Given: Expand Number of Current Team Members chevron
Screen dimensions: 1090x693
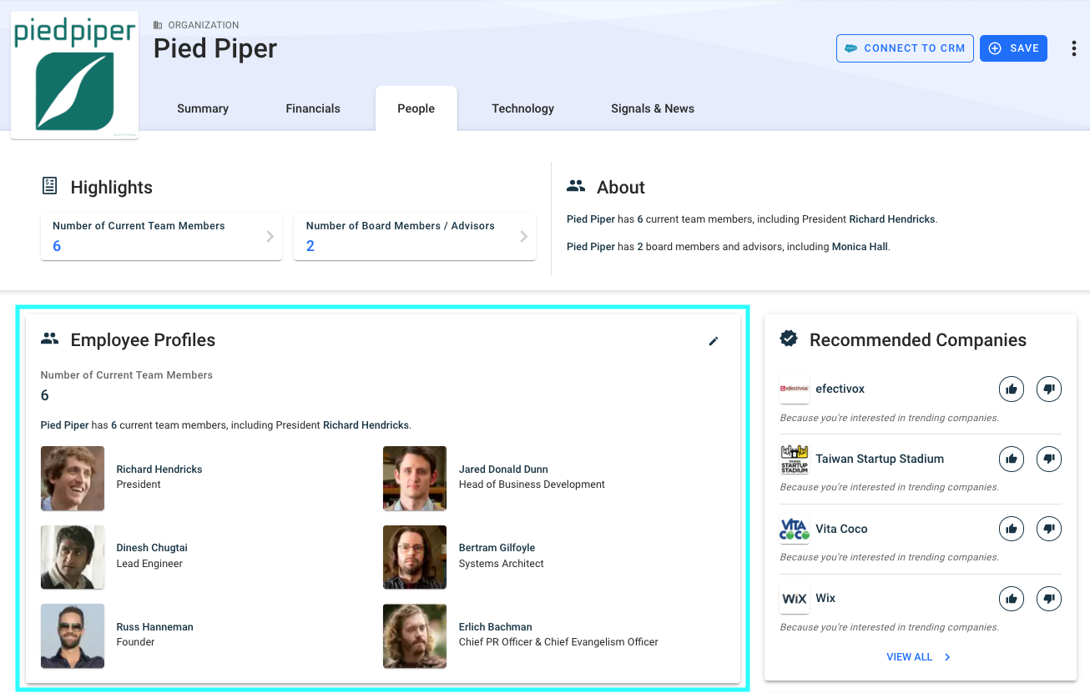Looking at the screenshot, I should [270, 236].
